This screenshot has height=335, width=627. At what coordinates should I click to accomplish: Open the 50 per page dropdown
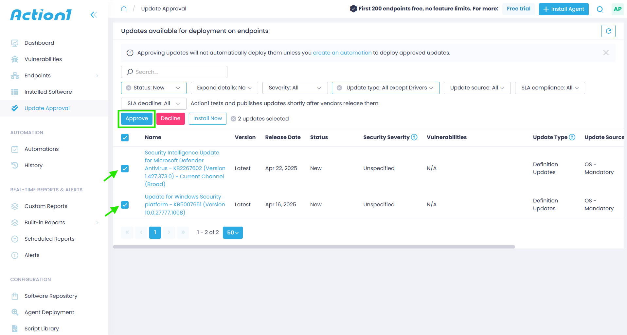pos(233,232)
